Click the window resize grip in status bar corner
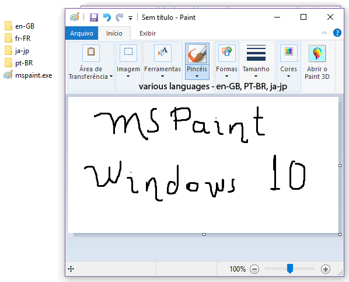 [340, 273]
